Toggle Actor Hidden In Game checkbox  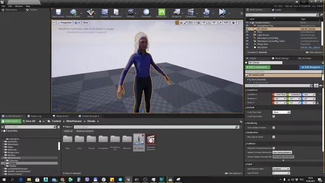tap(274, 128)
